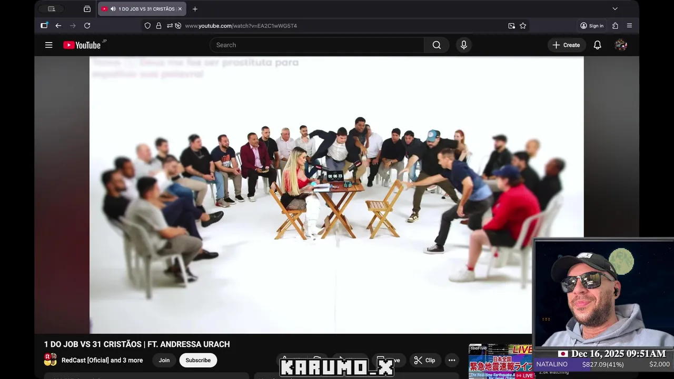This screenshot has width=674, height=379.
Task: Open the account avatar menu
Action: pos(621,45)
